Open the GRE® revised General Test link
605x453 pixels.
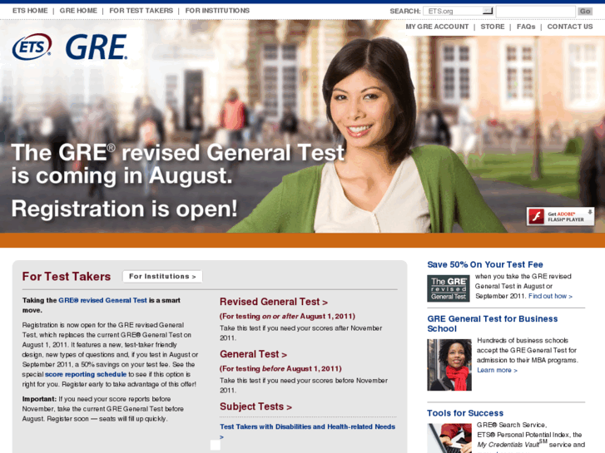(x=102, y=300)
